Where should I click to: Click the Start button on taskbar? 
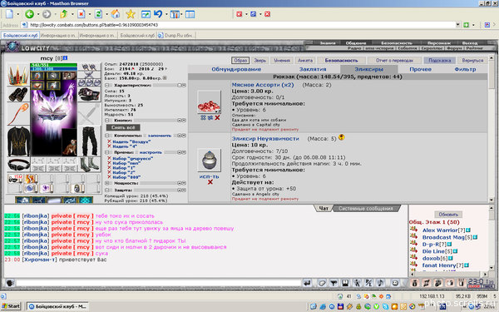[11, 306]
